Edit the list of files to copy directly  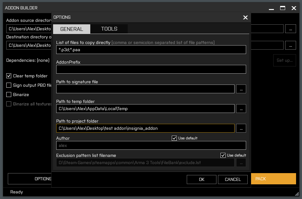(151, 50)
